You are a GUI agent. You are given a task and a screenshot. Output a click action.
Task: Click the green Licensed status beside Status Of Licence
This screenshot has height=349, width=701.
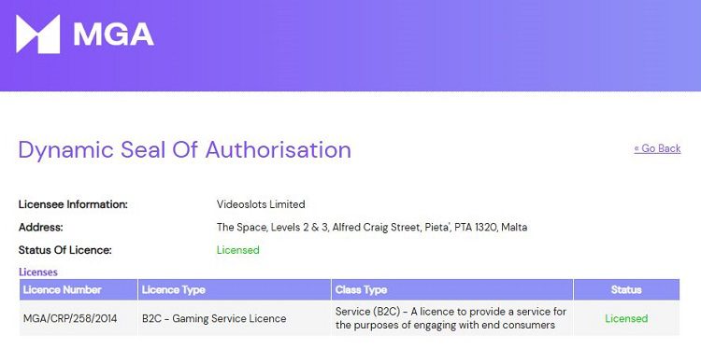pos(237,250)
